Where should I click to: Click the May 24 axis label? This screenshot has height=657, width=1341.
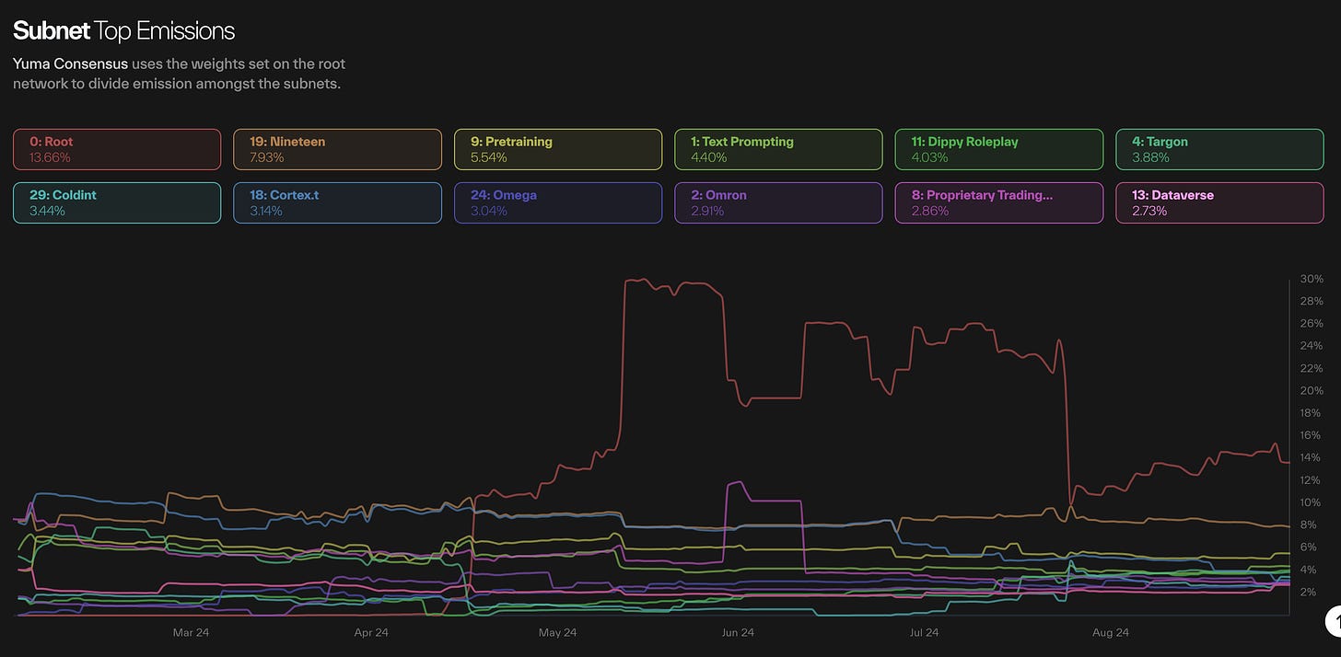(557, 632)
